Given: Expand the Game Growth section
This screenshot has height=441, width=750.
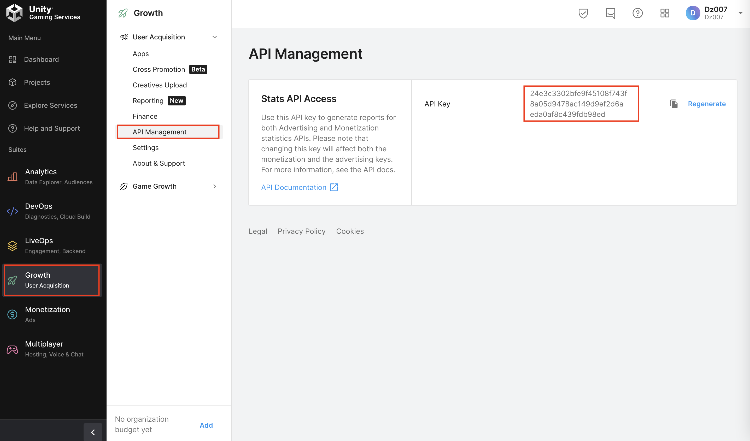Looking at the screenshot, I should tap(214, 187).
